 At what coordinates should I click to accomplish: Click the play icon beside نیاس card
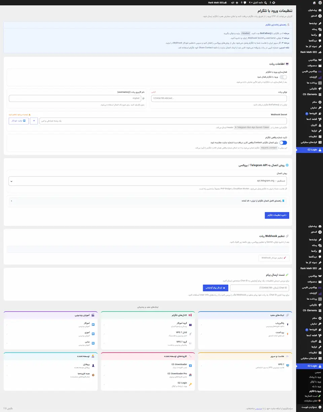click(x=93, y=343)
